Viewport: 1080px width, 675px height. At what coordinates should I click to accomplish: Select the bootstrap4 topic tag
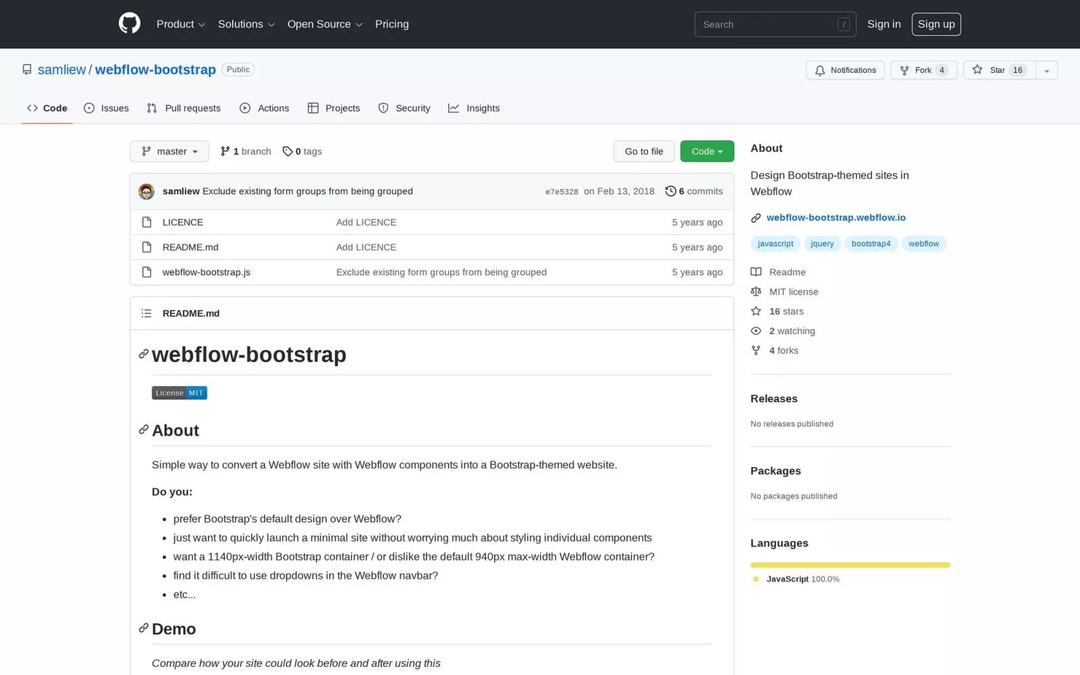coord(871,244)
